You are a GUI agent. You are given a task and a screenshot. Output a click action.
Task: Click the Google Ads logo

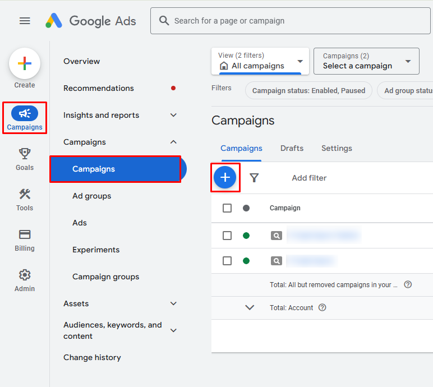pos(90,21)
